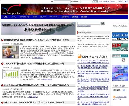The height and width of the screenshot is (106, 129).
Task: Open the Andrew Grove article headline
Action: click(x=36, y=40)
